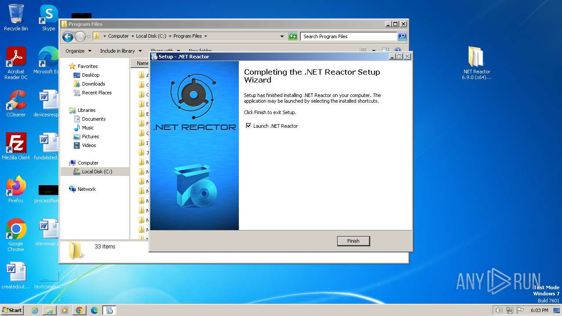
Task: Open the FileZilla Client desktop shortcut
Action: (16, 147)
